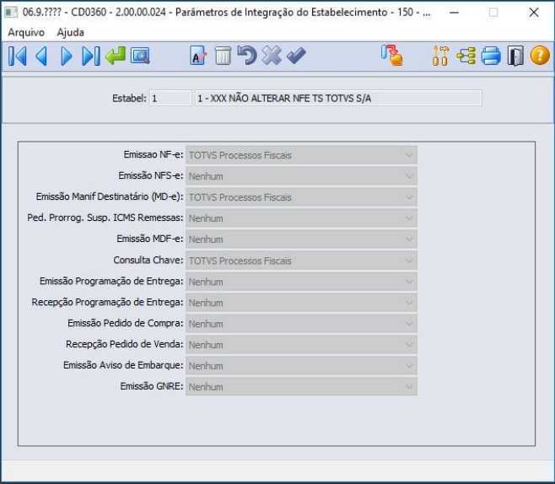Click the confirm checkmark icon
The width and height of the screenshot is (555, 484).
(x=296, y=56)
